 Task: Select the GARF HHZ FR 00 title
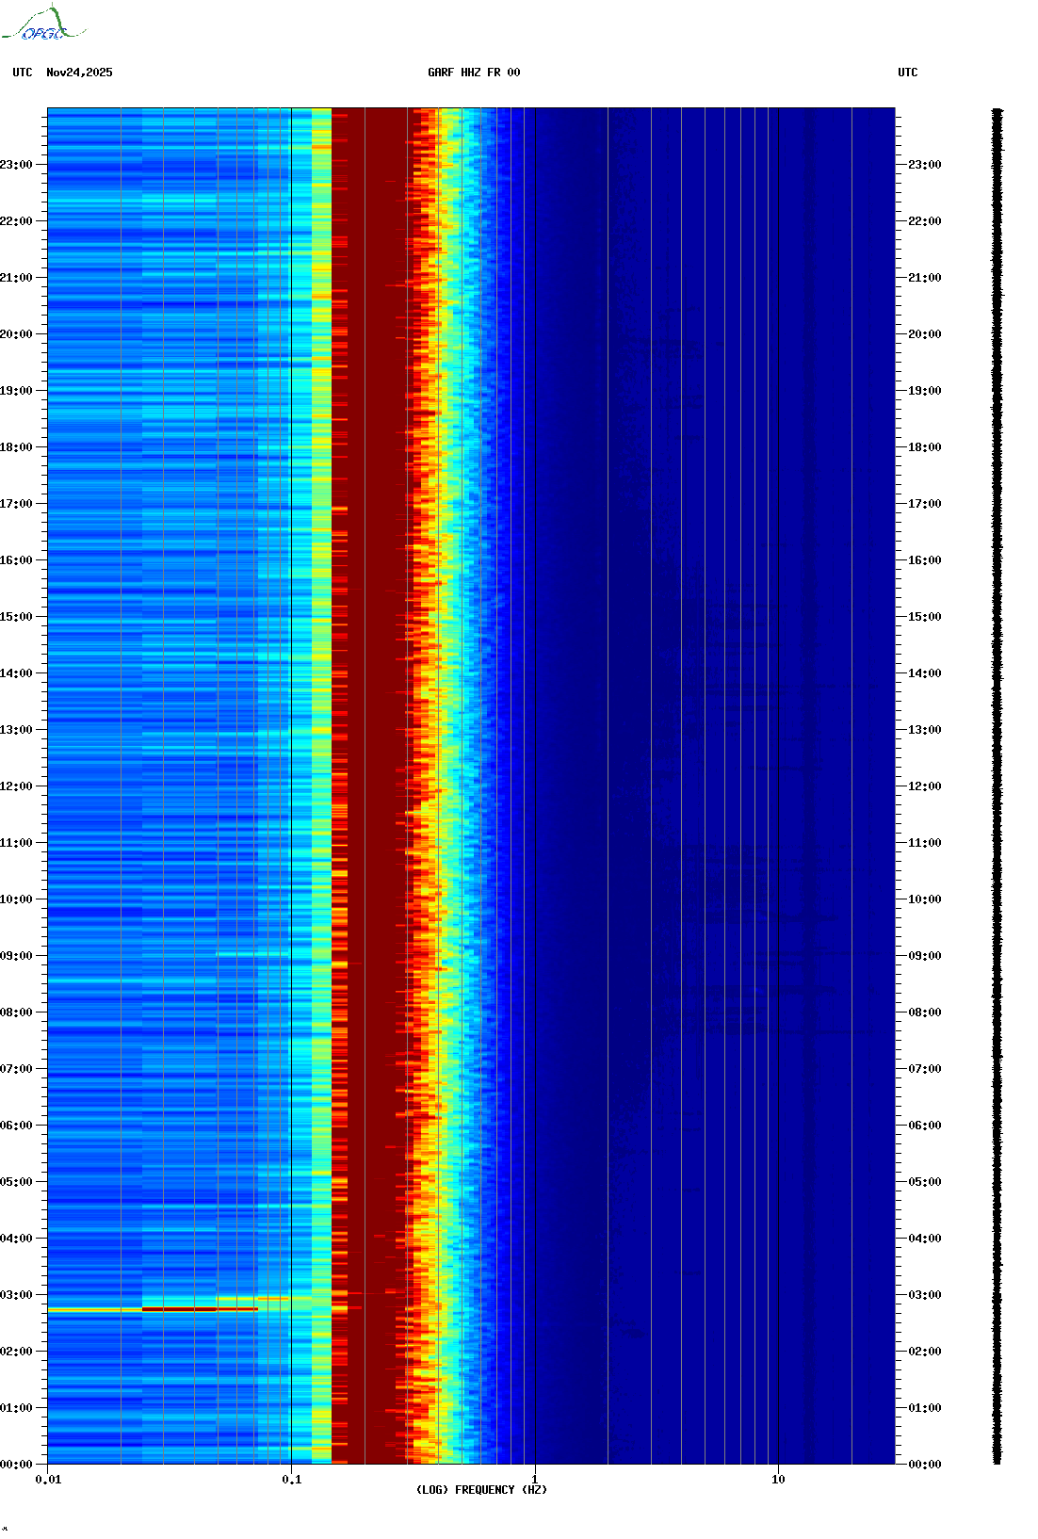[x=473, y=73]
